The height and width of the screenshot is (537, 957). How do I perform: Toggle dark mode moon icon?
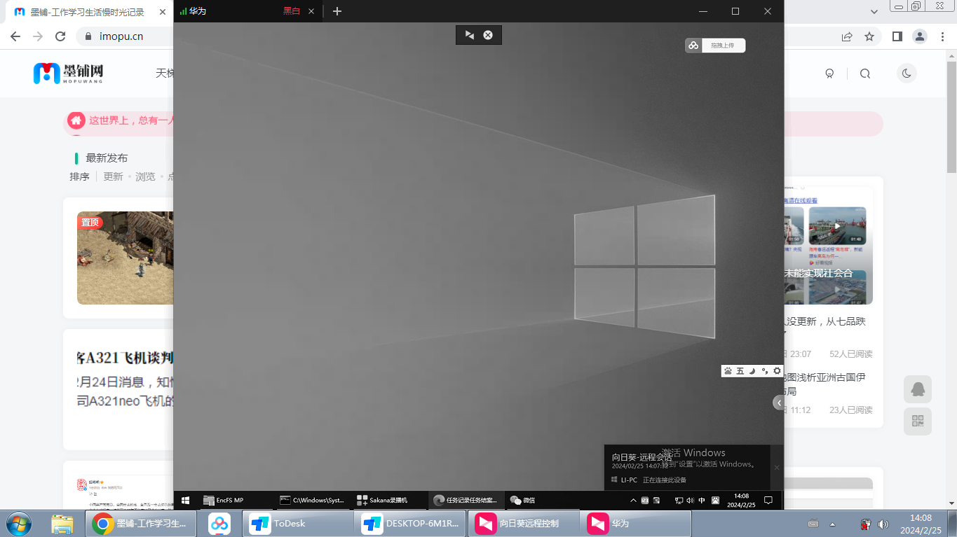(907, 74)
